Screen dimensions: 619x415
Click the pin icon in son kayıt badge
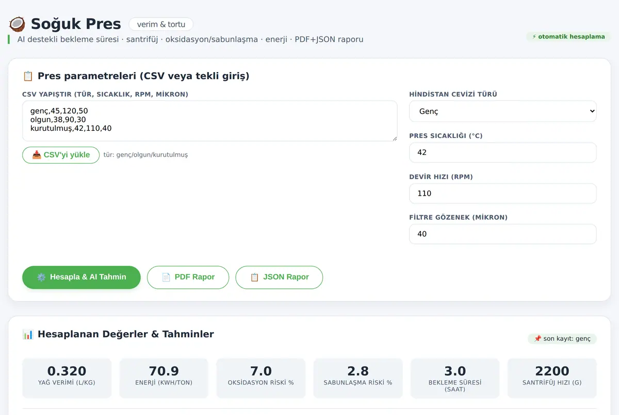537,339
